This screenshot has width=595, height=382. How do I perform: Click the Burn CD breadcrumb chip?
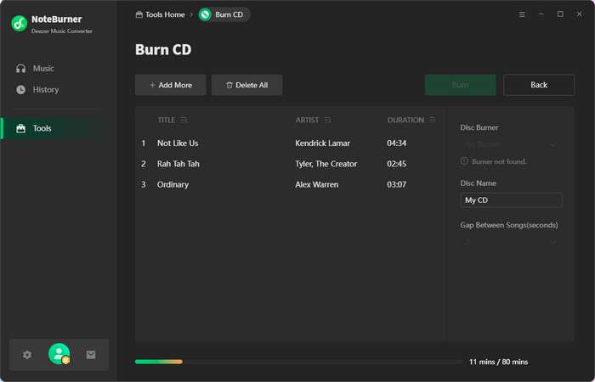pos(224,14)
